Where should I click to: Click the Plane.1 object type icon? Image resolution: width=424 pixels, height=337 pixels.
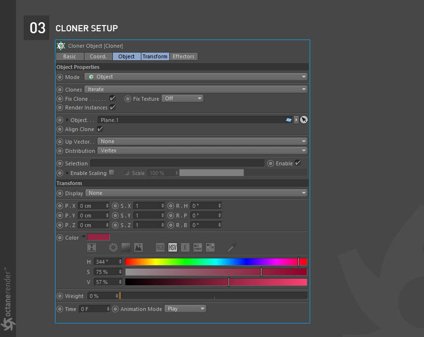click(289, 120)
